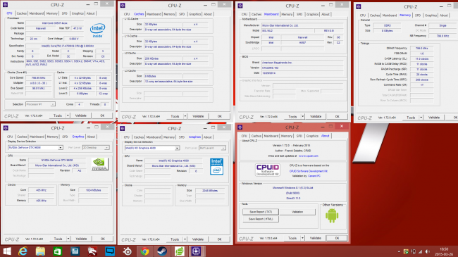Launch Steam from the taskbar
458x257 pixels.
162,251
